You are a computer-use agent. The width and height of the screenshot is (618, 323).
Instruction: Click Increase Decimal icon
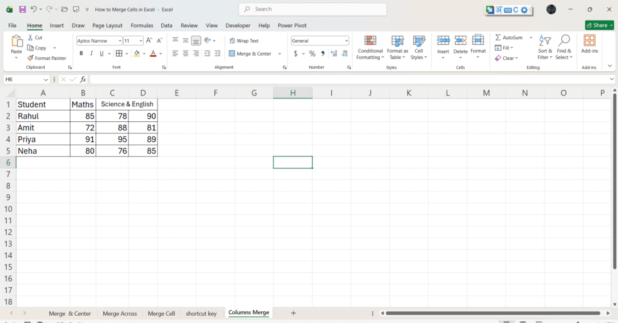pyautogui.click(x=334, y=53)
